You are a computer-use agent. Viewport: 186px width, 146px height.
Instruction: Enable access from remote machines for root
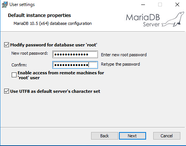tap(14, 75)
